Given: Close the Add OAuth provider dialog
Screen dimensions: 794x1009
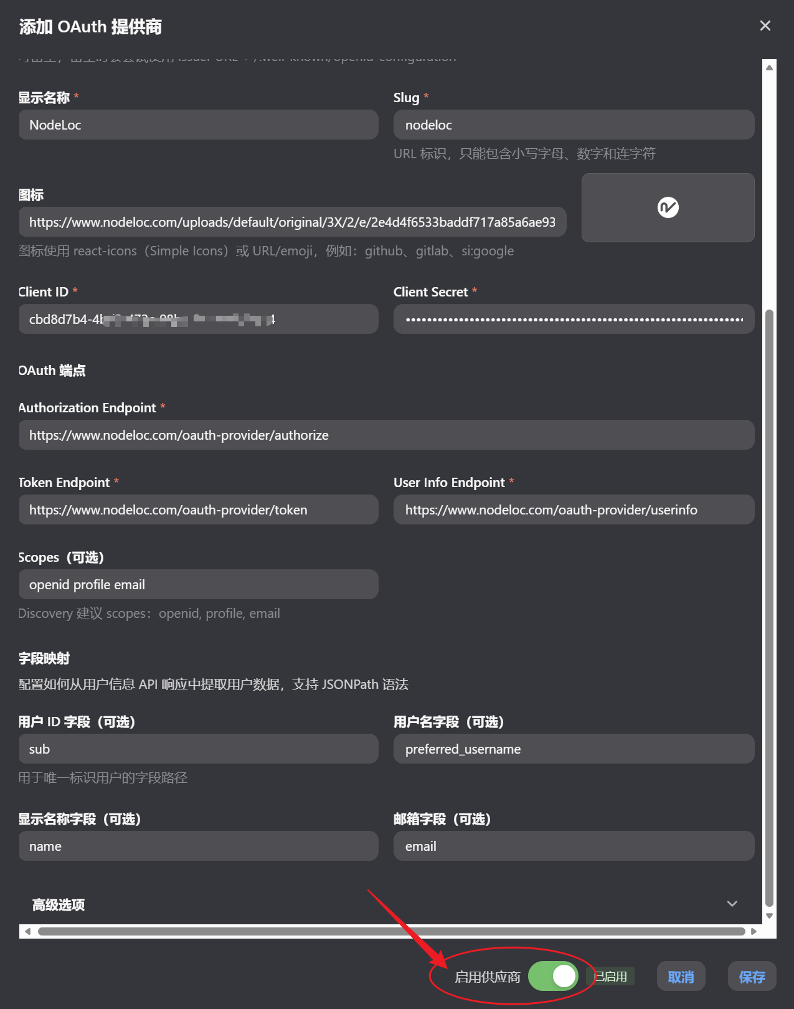Looking at the screenshot, I should coord(765,26).
